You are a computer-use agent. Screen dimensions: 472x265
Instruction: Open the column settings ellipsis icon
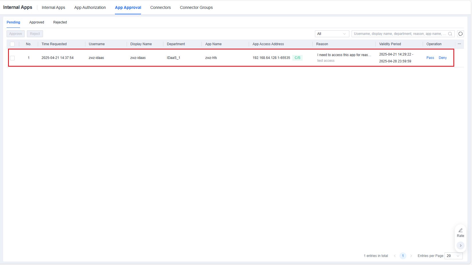pos(459,44)
